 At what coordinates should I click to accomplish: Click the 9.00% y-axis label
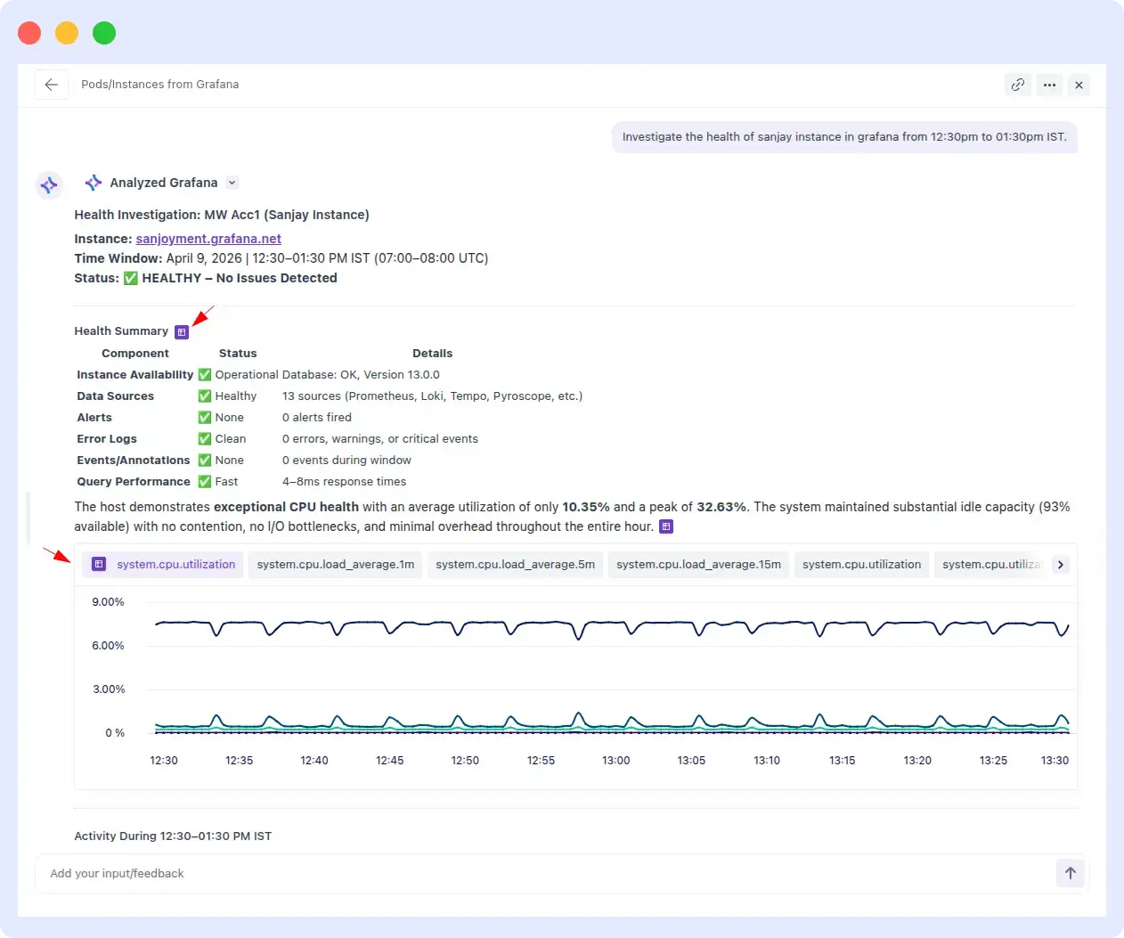(x=108, y=602)
